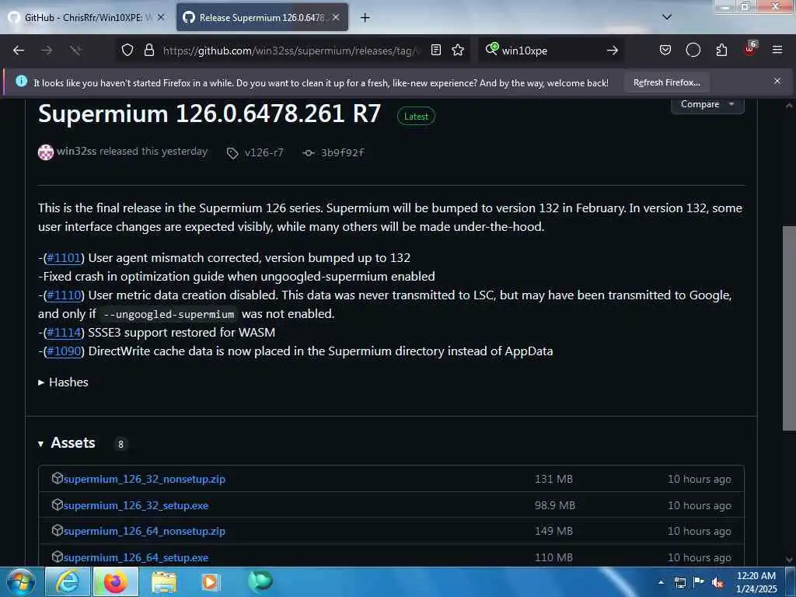Screen dimensions: 796x597
Task: Open the Compare dropdown
Action: click(707, 104)
